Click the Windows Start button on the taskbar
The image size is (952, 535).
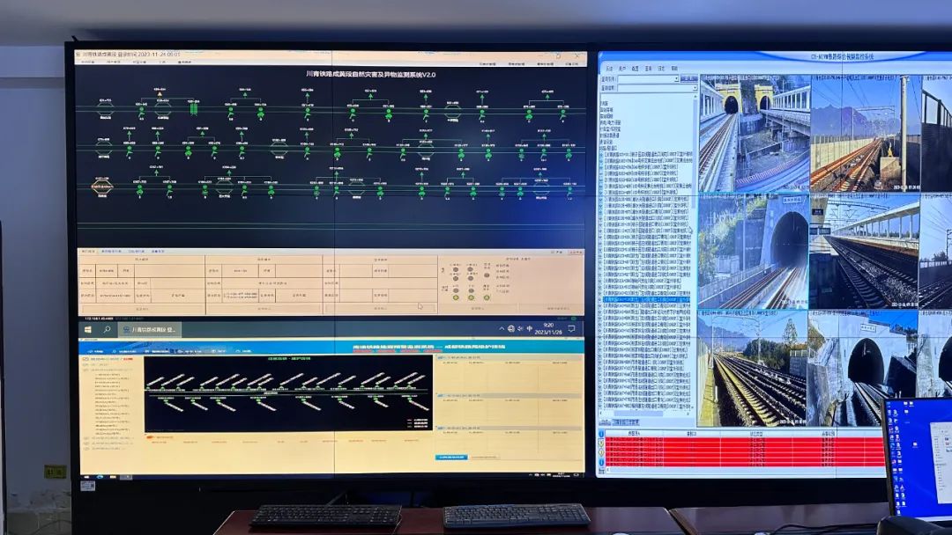pyautogui.click(x=88, y=330)
